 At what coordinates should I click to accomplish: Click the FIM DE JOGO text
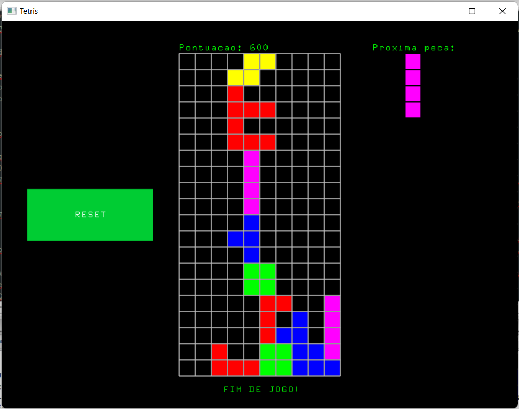[261, 390]
